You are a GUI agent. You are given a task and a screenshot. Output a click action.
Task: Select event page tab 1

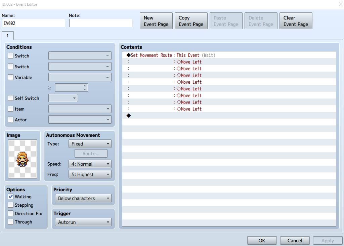tap(8, 36)
